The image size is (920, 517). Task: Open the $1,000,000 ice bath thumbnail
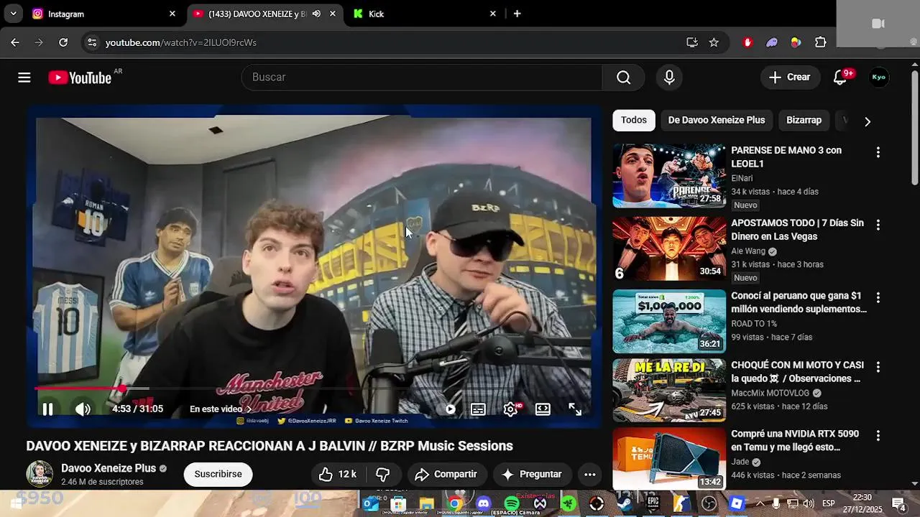[x=669, y=321]
